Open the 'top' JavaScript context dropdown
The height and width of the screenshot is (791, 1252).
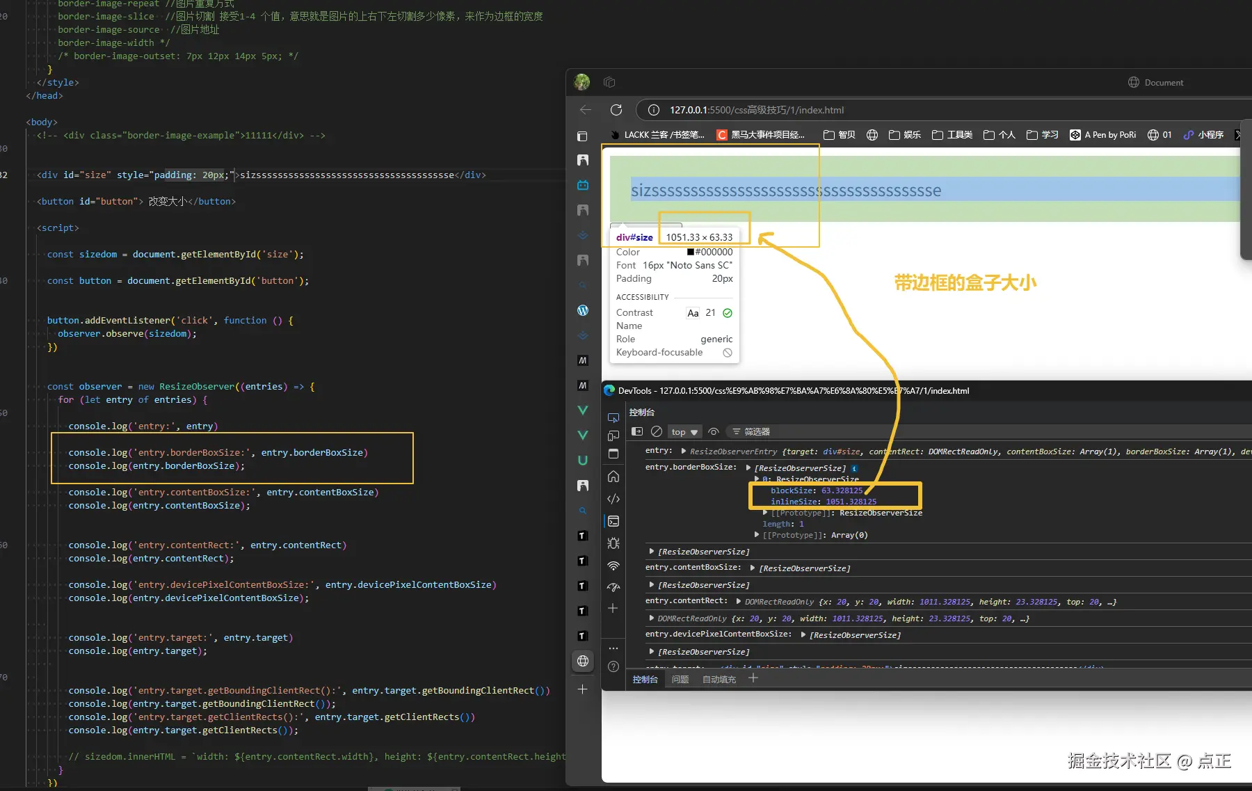click(684, 432)
